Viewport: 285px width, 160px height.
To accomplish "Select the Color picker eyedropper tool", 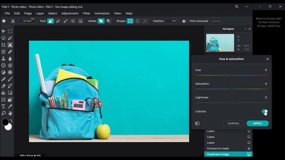I will (x=10, y=107).
